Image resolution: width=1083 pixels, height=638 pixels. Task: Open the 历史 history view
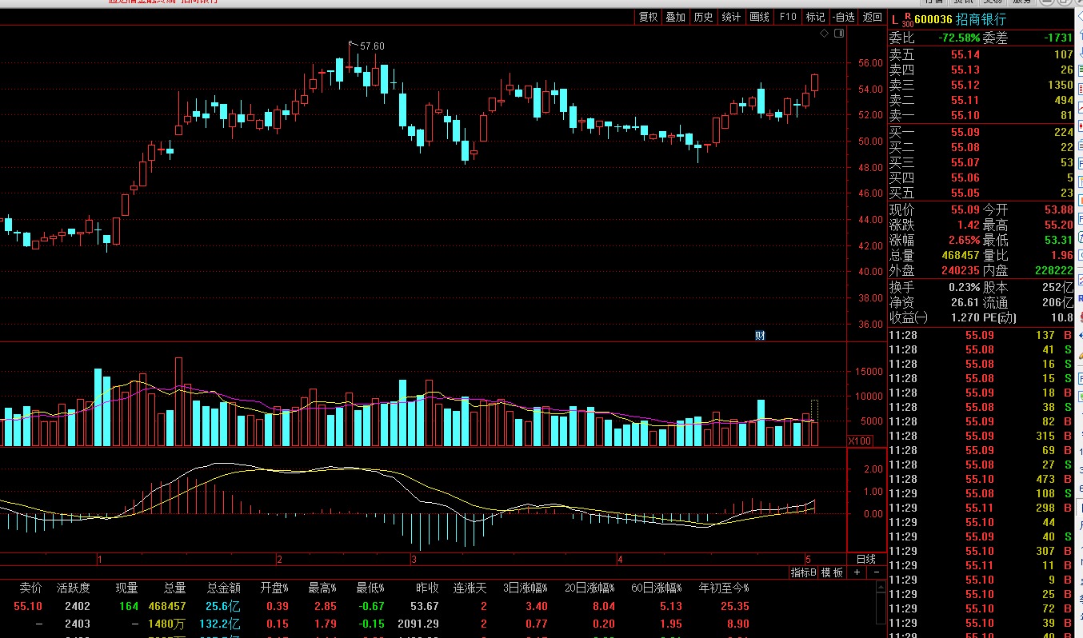click(x=704, y=17)
